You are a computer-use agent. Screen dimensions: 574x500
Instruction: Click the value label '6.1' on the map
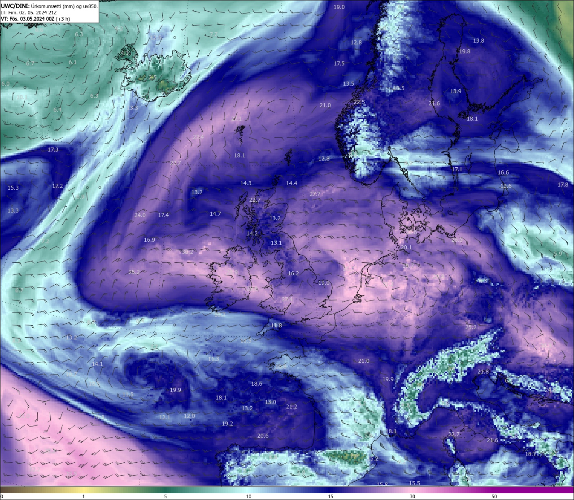(x=73, y=62)
